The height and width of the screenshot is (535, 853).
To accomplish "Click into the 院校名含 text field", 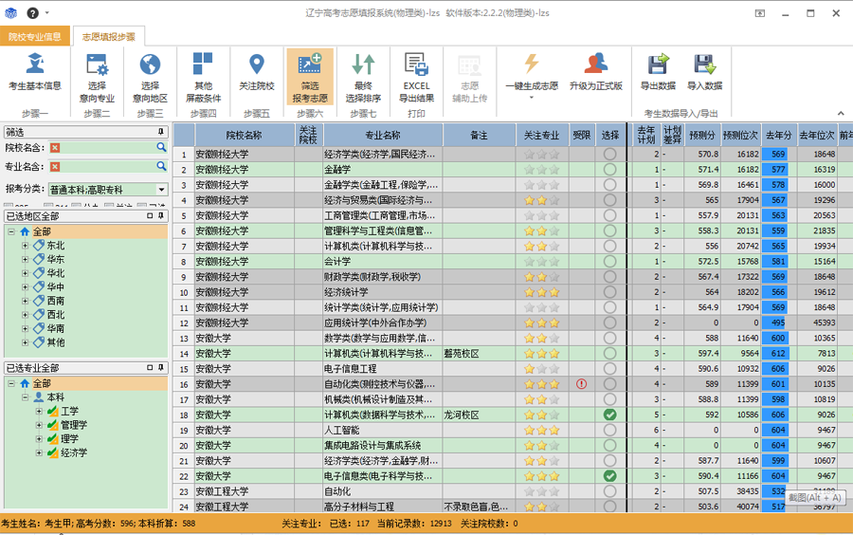I will pos(108,147).
